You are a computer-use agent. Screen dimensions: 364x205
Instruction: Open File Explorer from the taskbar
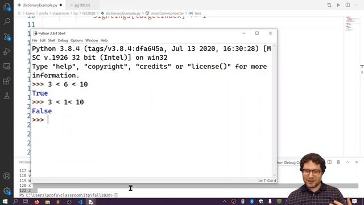click(48, 202)
